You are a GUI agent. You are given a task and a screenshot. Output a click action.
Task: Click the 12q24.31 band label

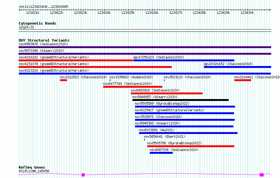point(26,27)
